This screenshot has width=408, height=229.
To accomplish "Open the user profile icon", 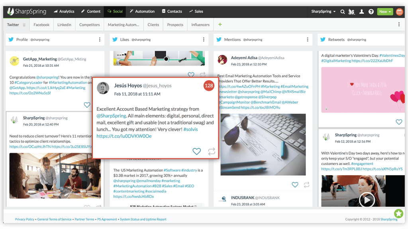I will point(361,12).
